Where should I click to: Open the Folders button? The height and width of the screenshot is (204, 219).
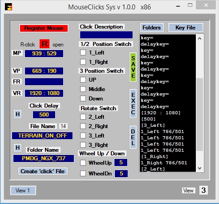pyautogui.click(x=152, y=28)
